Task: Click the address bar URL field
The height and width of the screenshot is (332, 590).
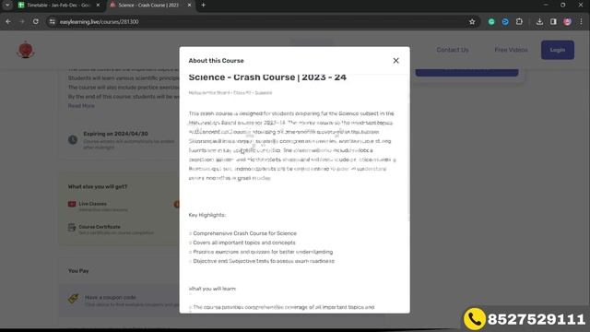Action: pos(264,22)
